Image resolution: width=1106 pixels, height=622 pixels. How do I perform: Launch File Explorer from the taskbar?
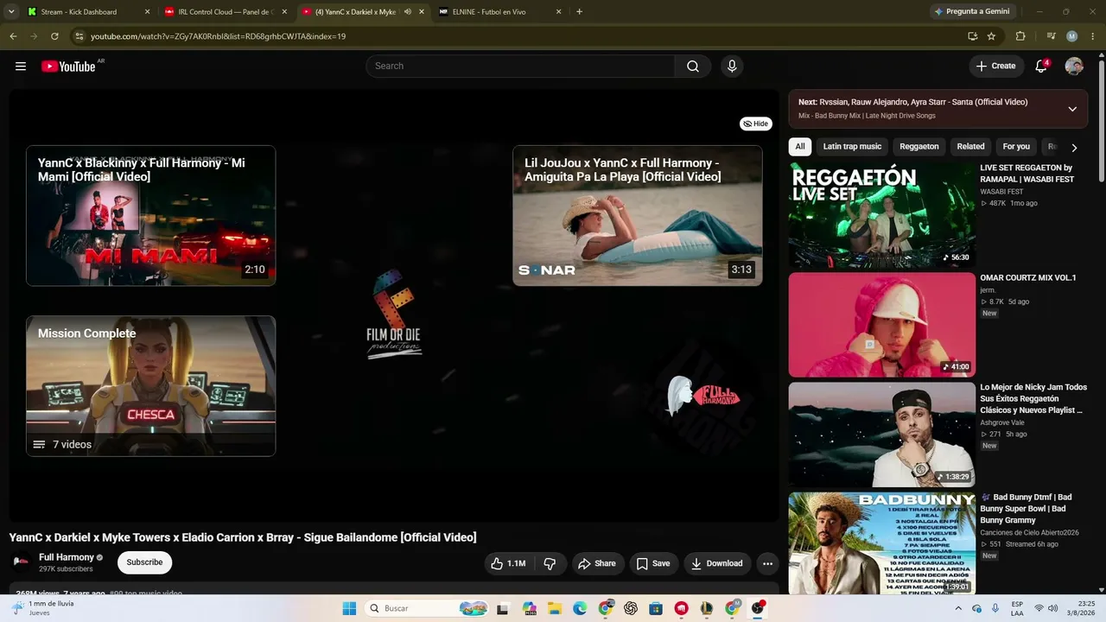click(556, 608)
